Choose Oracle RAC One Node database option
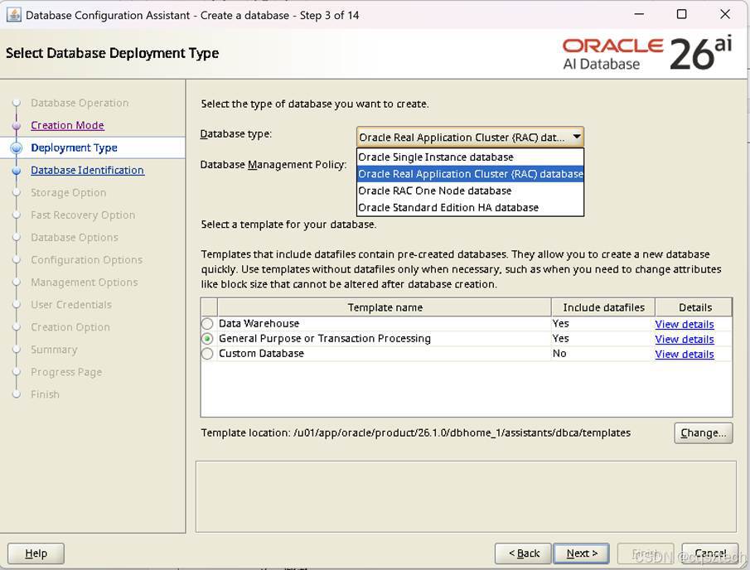 tap(470, 191)
